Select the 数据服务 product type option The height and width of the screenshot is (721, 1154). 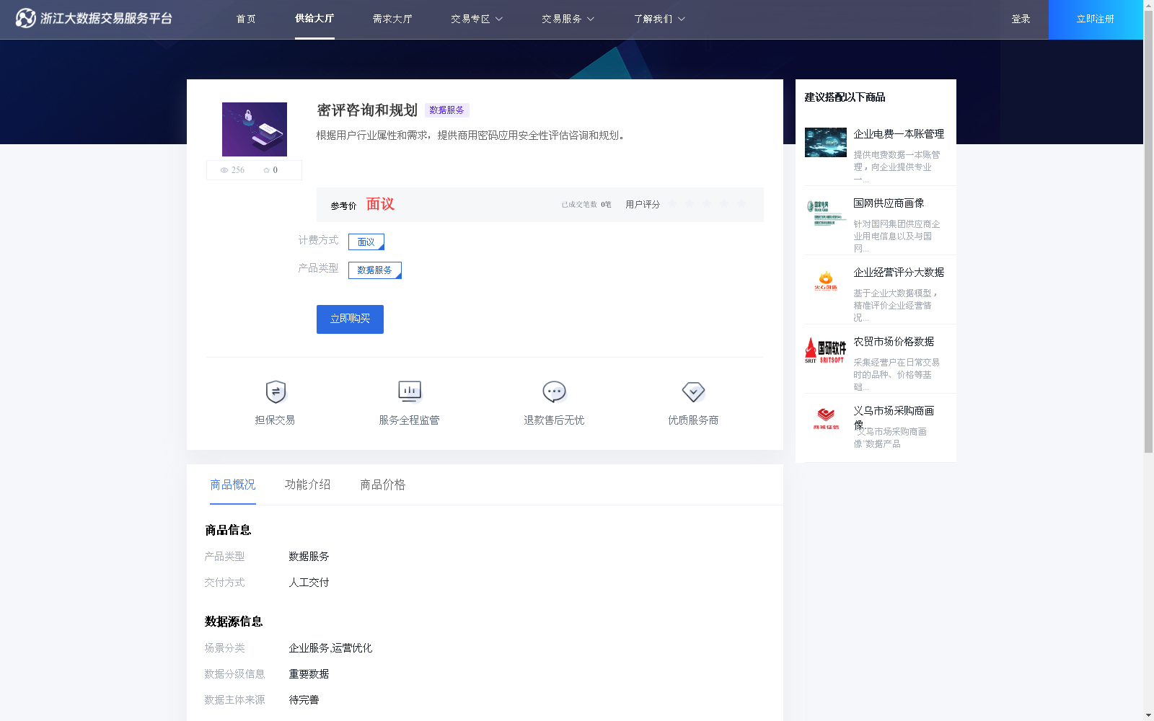pos(375,270)
